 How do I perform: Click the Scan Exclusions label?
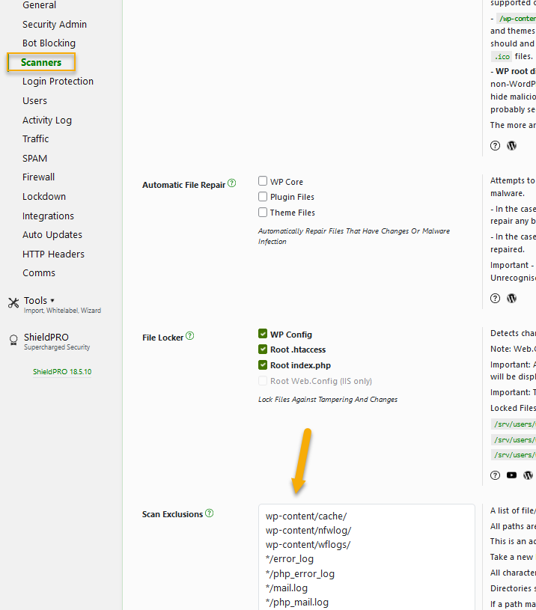pos(173,514)
